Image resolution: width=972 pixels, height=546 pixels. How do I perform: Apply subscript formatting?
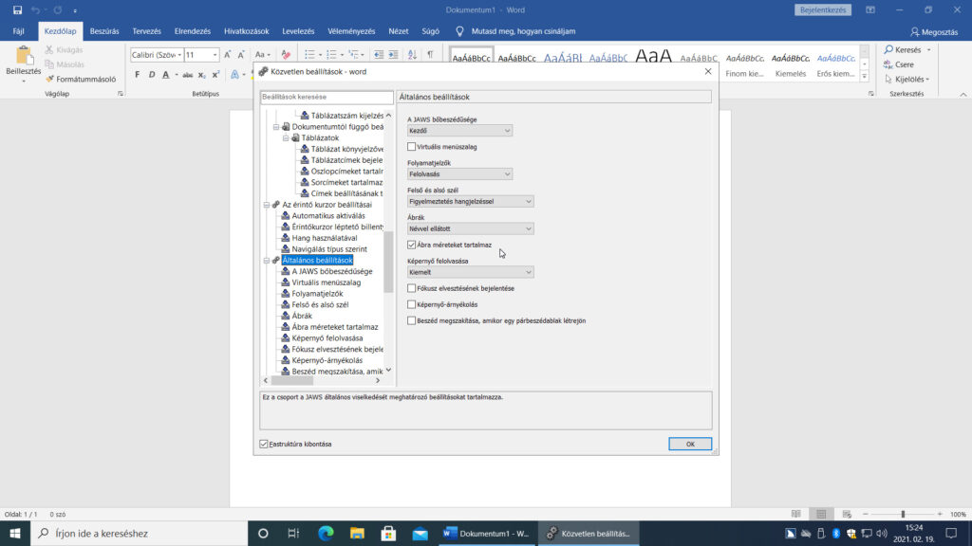tap(201, 75)
